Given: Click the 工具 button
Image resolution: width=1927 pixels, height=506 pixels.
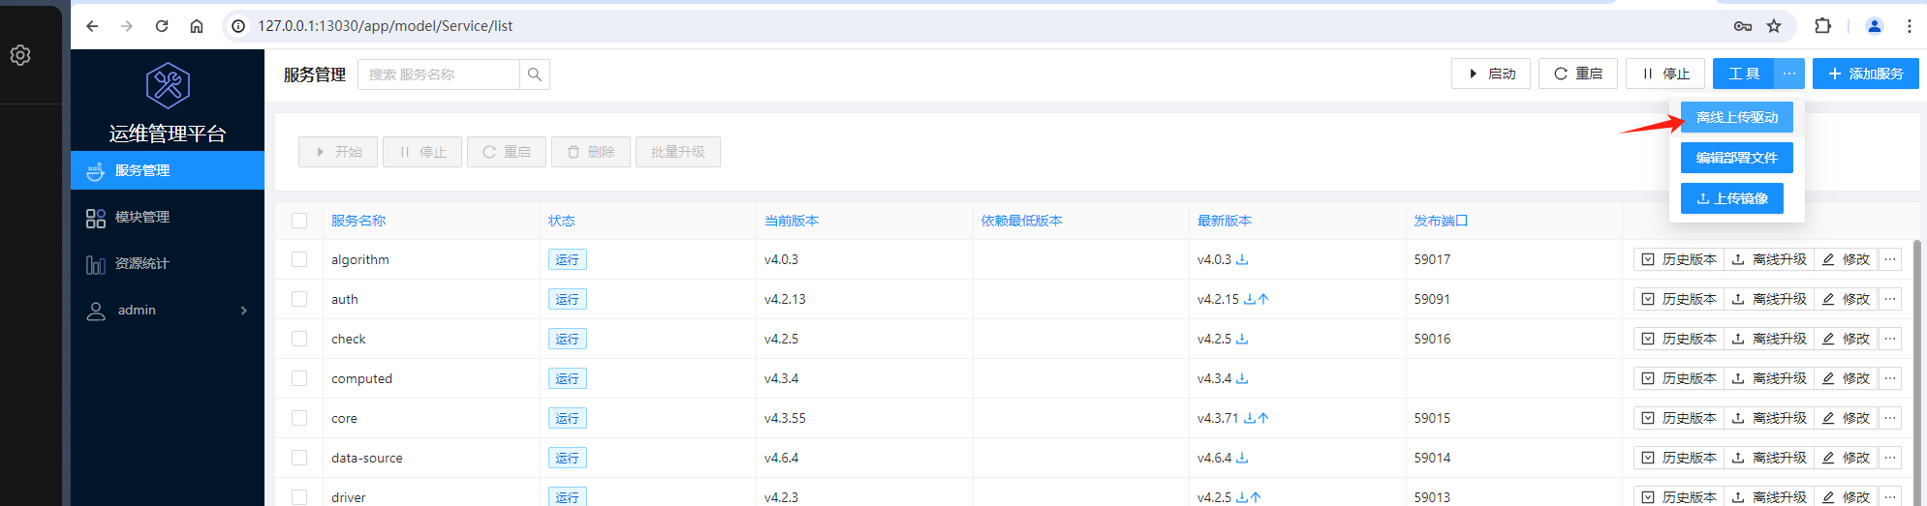Looking at the screenshot, I should 1744,74.
